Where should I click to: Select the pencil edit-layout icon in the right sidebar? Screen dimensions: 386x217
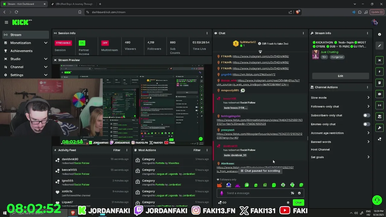pyautogui.click(x=380, y=46)
